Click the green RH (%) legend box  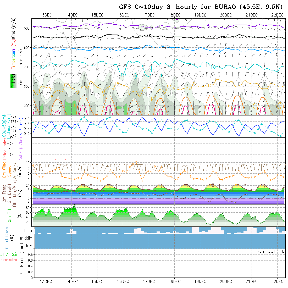click(x=13, y=81)
